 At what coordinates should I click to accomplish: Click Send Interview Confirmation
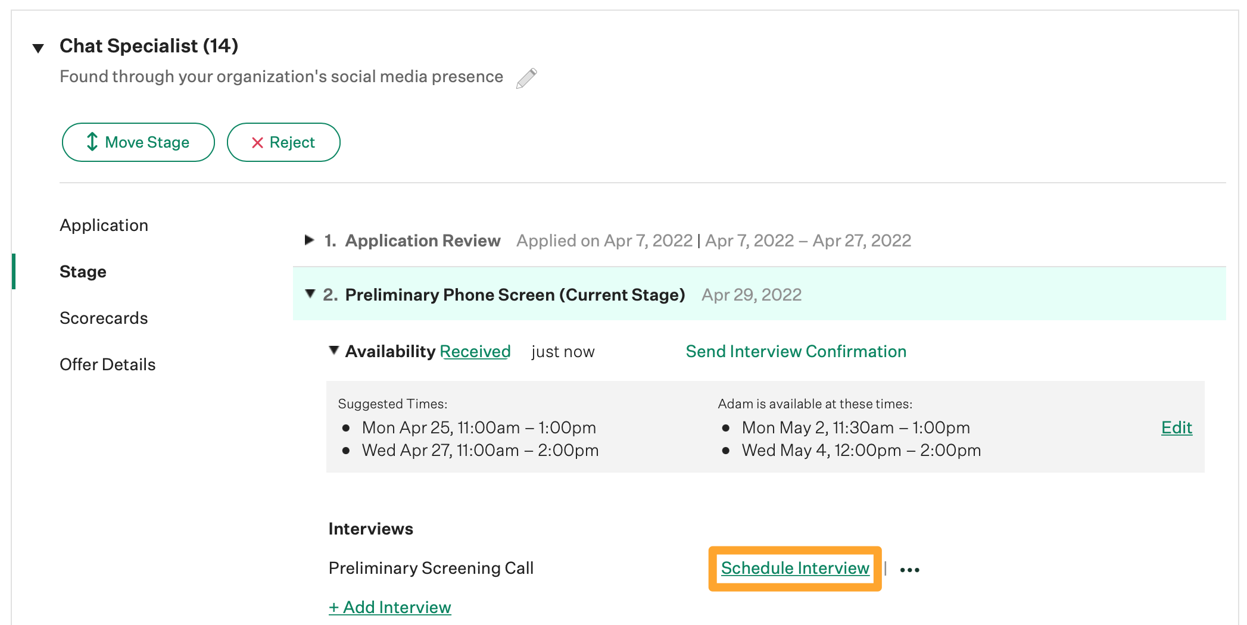796,351
